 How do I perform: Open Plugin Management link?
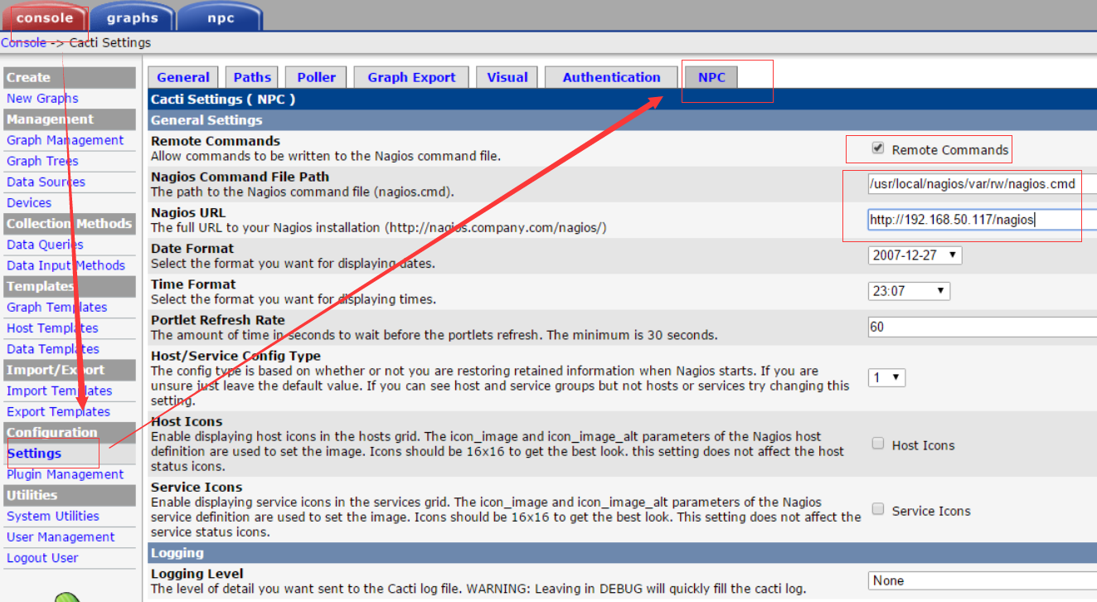coord(65,474)
